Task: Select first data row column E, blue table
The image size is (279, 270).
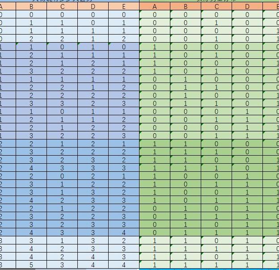Action: [x=124, y=15]
